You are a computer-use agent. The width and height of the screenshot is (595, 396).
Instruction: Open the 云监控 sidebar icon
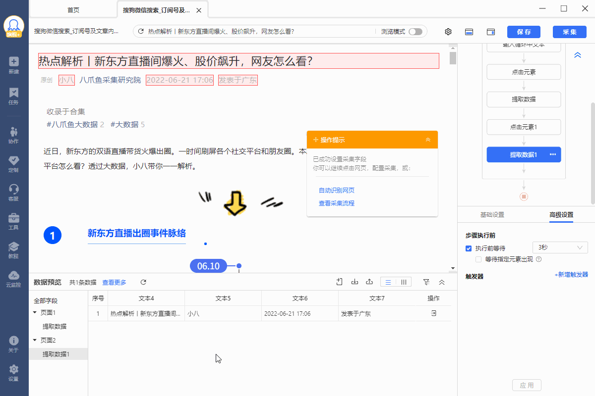[x=14, y=279]
